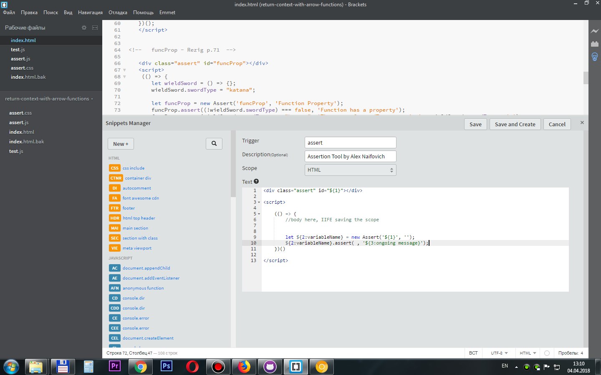Open the anonymous function snippet link
The width and height of the screenshot is (601, 375).
143,288
